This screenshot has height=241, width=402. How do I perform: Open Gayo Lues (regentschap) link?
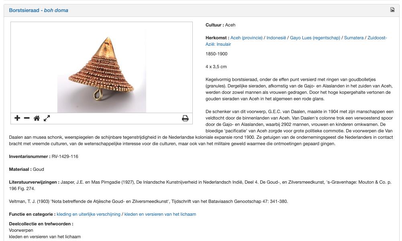[315, 38]
